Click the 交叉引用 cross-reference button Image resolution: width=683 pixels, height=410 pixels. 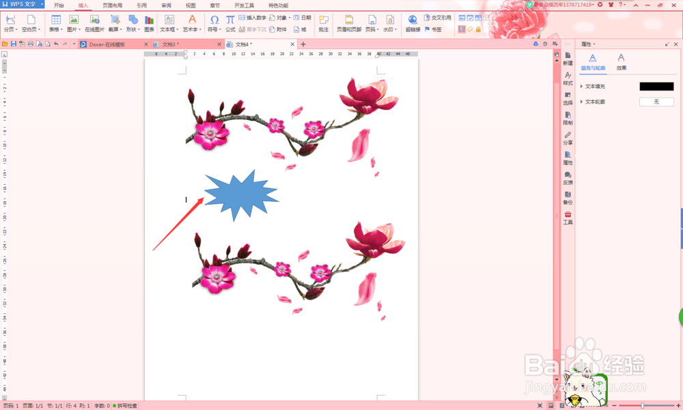438,18
